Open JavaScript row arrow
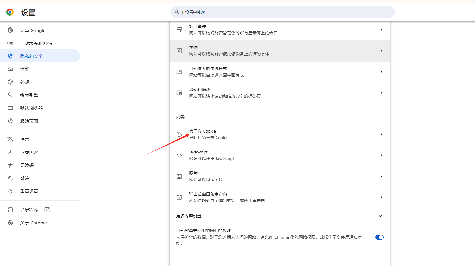The image size is (475, 266). point(381,155)
